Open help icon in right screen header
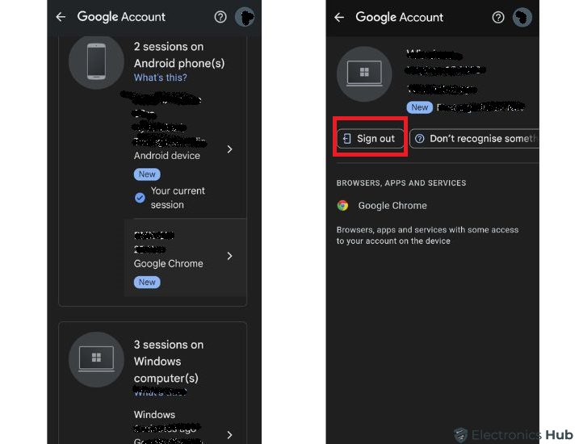 [498, 17]
